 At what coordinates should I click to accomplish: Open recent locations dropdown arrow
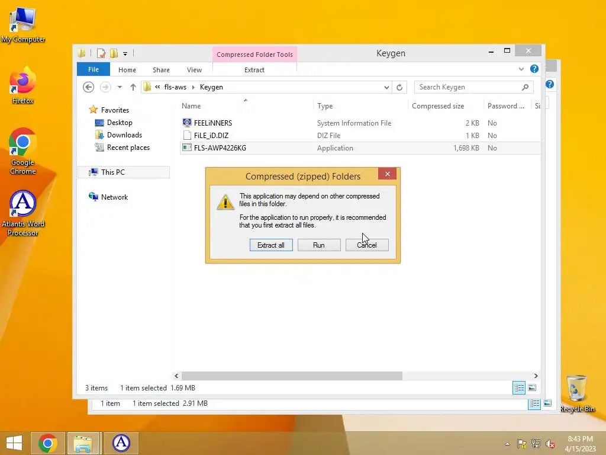point(120,87)
